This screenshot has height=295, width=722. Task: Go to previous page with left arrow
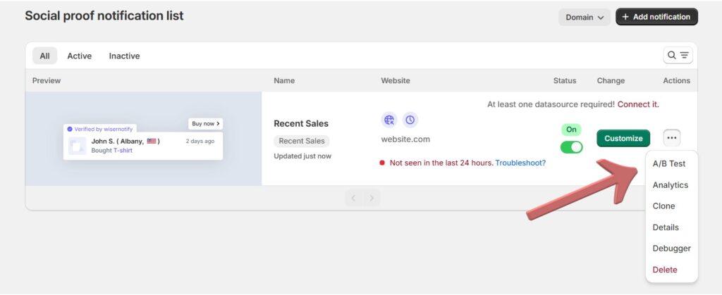354,198
